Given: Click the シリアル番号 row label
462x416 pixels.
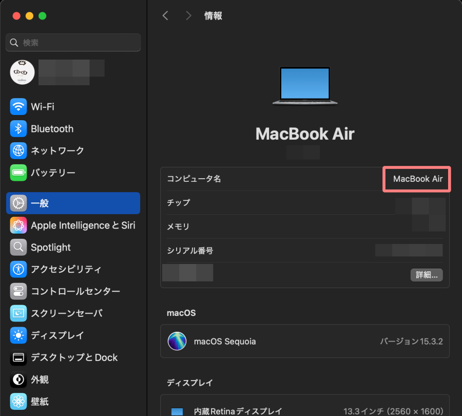Looking at the screenshot, I should [190, 251].
